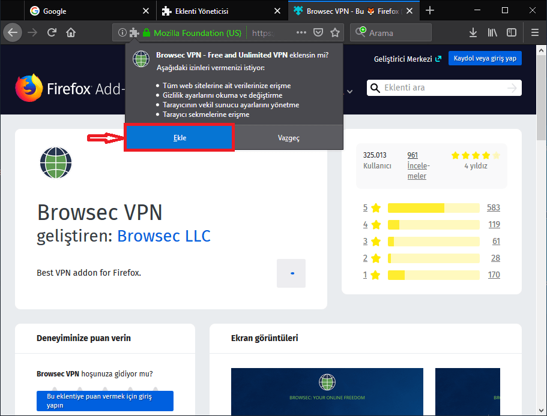Close the Google tab
The width and height of the screenshot is (547, 416).
(146, 11)
